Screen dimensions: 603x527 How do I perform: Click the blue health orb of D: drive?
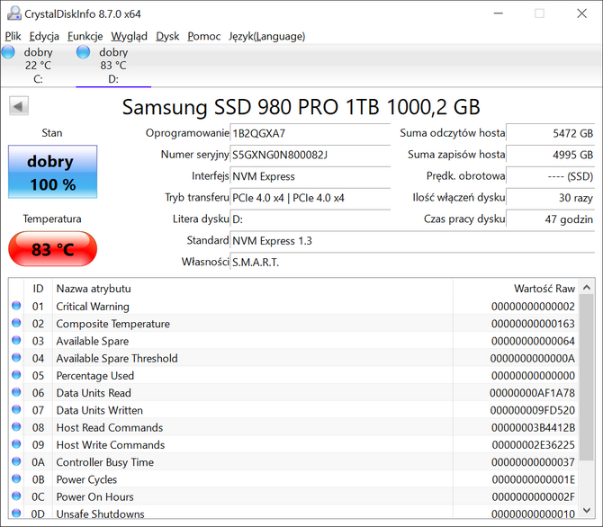pyautogui.click(x=83, y=52)
